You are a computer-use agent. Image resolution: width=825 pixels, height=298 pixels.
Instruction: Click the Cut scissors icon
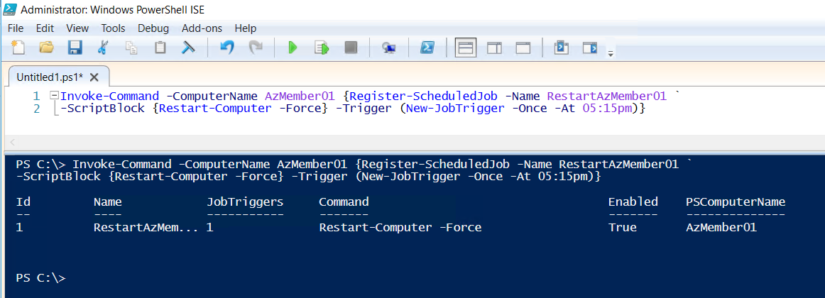[103, 48]
